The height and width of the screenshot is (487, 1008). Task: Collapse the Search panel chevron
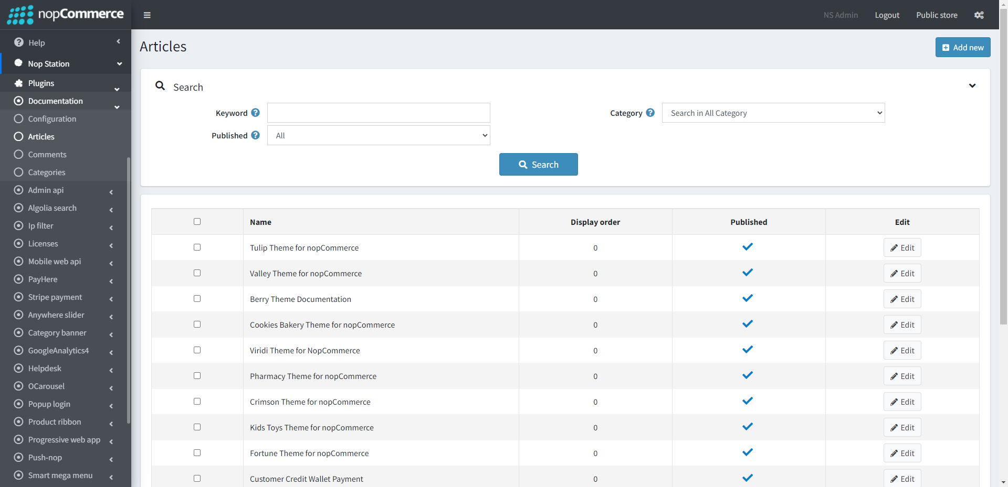point(972,85)
